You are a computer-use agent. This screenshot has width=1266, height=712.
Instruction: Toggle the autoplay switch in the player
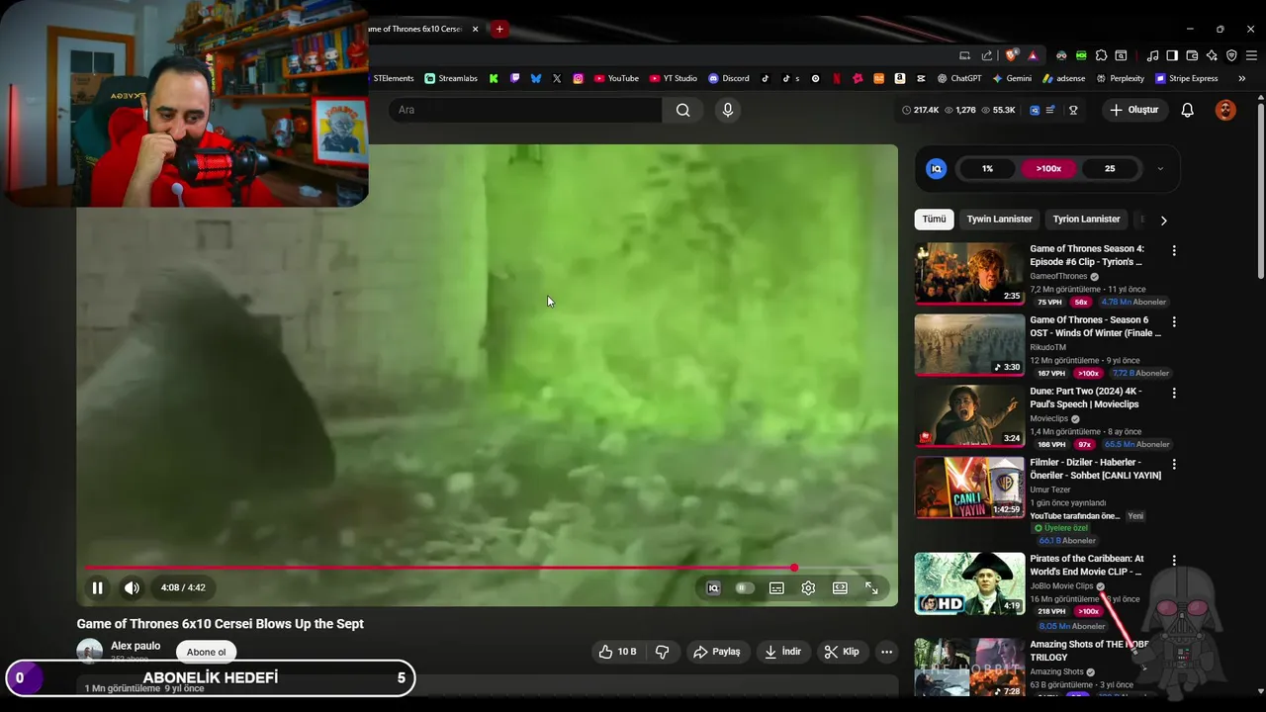(x=745, y=587)
